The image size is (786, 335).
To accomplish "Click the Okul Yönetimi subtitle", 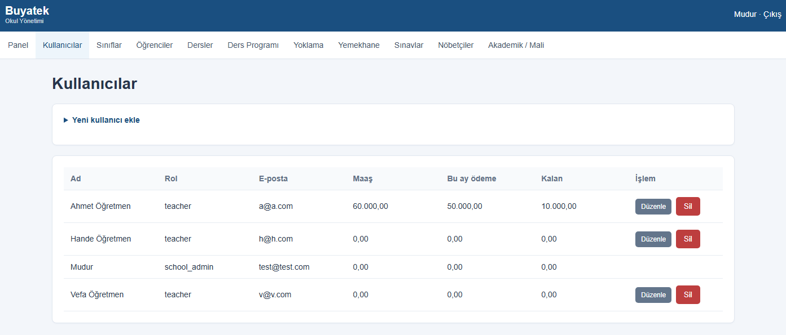I will (24, 21).
